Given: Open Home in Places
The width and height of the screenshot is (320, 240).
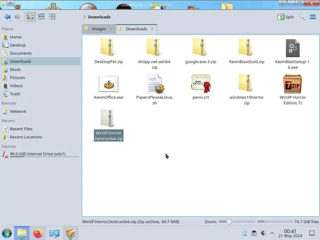Looking at the screenshot, I should coord(40,37).
